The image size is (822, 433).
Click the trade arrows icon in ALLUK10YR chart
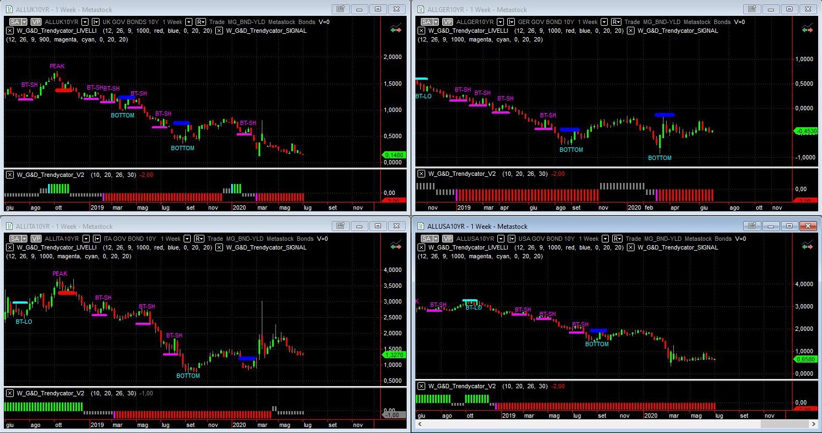(396, 29)
